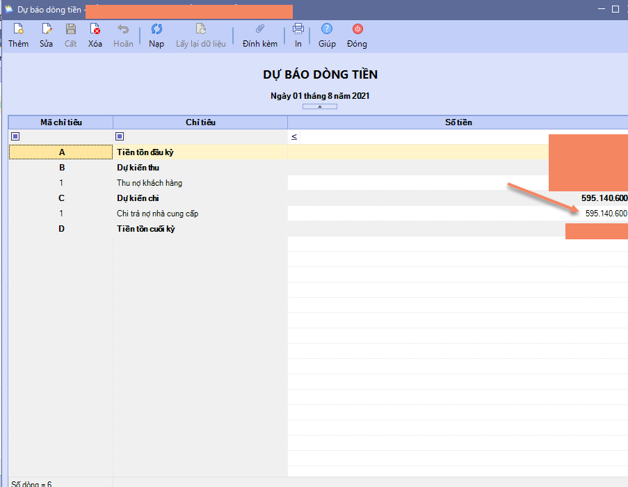Toggle filter box under Chỉ tiêu column
The image size is (628, 487).
coord(120,136)
